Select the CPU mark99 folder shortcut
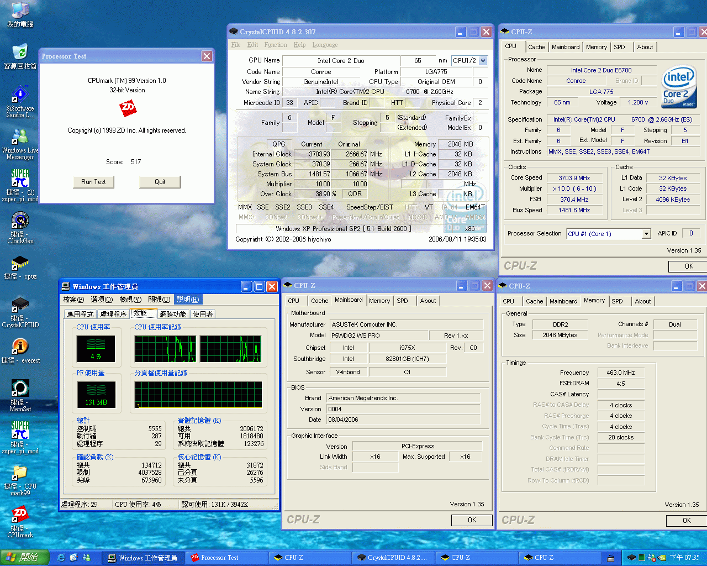The height and width of the screenshot is (566, 707). tap(20, 480)
